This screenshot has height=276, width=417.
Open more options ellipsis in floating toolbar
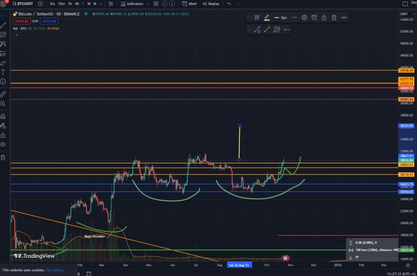click(344, 18)
